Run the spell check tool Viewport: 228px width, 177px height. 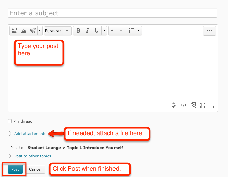(174, 105)
